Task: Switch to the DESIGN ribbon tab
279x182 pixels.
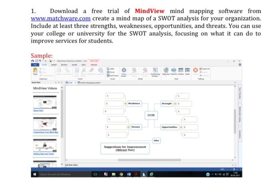Action: point(94,65)
